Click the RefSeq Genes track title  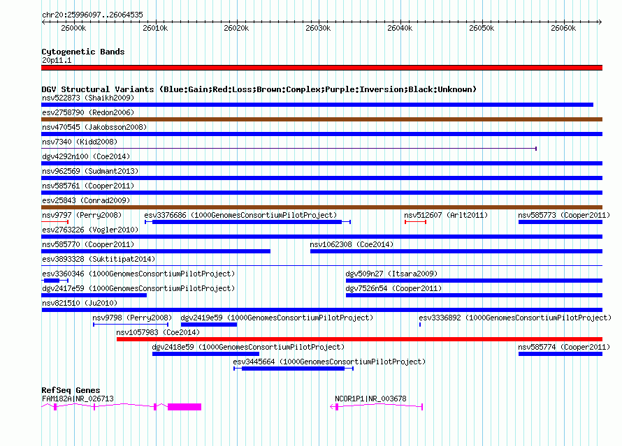click(71, 390)
